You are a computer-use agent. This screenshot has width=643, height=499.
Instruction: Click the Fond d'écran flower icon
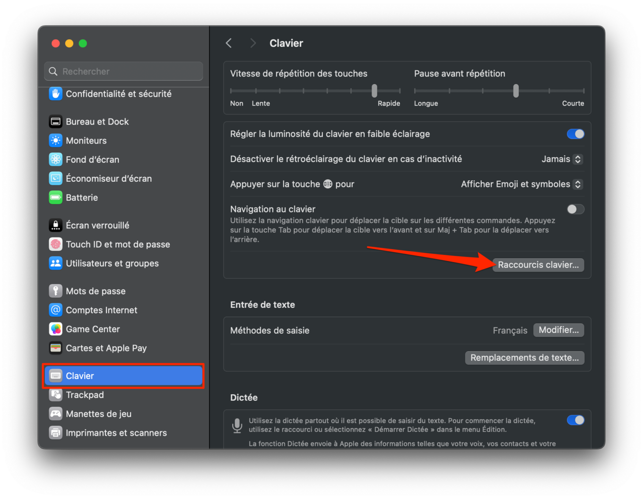tap(56, 160)
